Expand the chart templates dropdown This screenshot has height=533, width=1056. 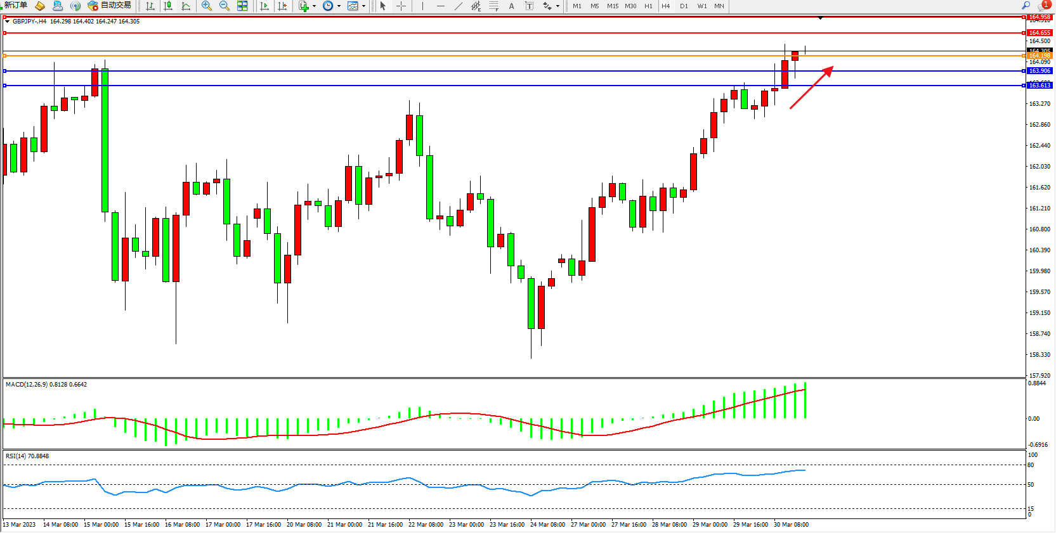[363, 6]
